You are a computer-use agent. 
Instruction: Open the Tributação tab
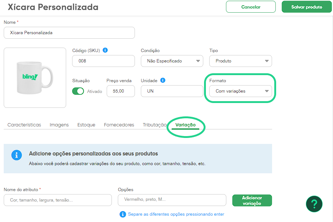point(154,125)
